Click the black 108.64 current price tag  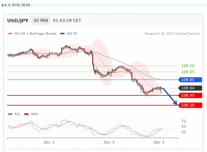point(190,88)
